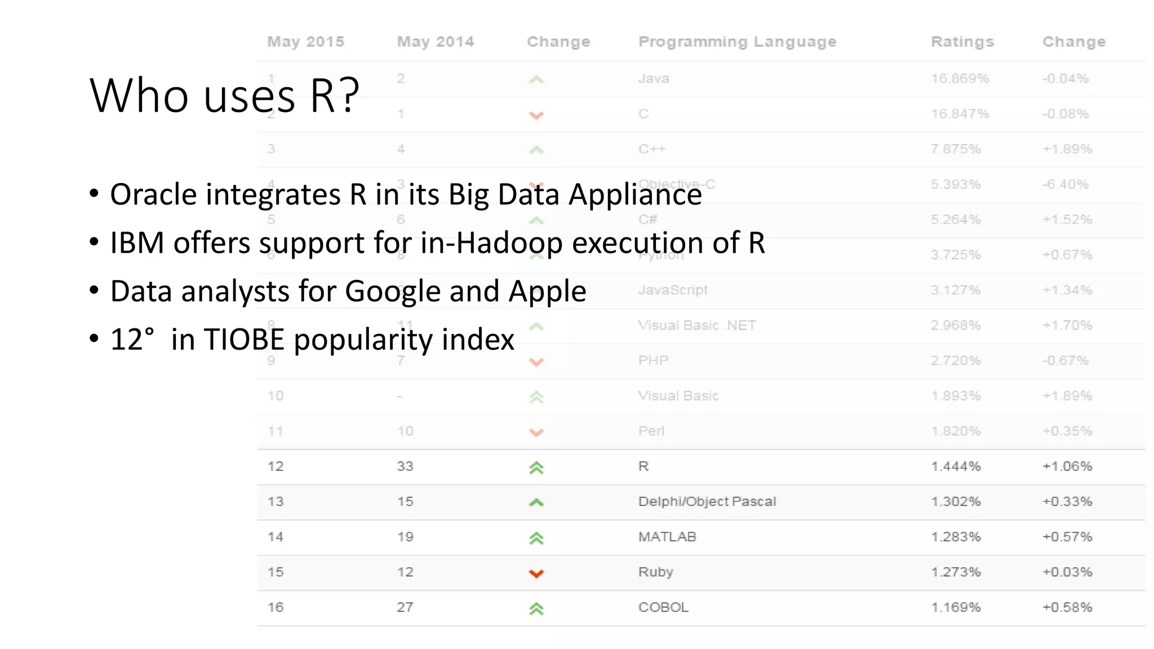Click the green up arrow in Java row
This screenshot has height=649, width=1154.
[536, 79]
